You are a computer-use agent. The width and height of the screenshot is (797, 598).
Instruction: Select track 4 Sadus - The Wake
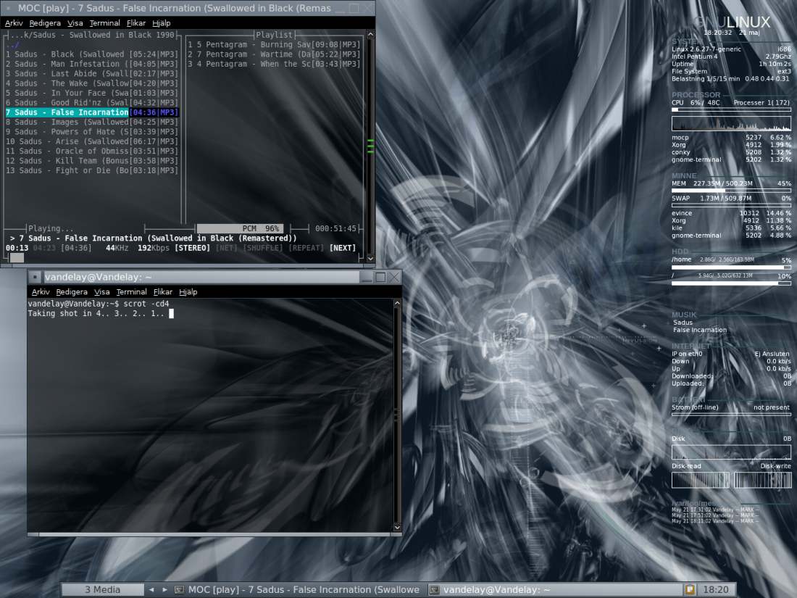click(x=92, y=83)
